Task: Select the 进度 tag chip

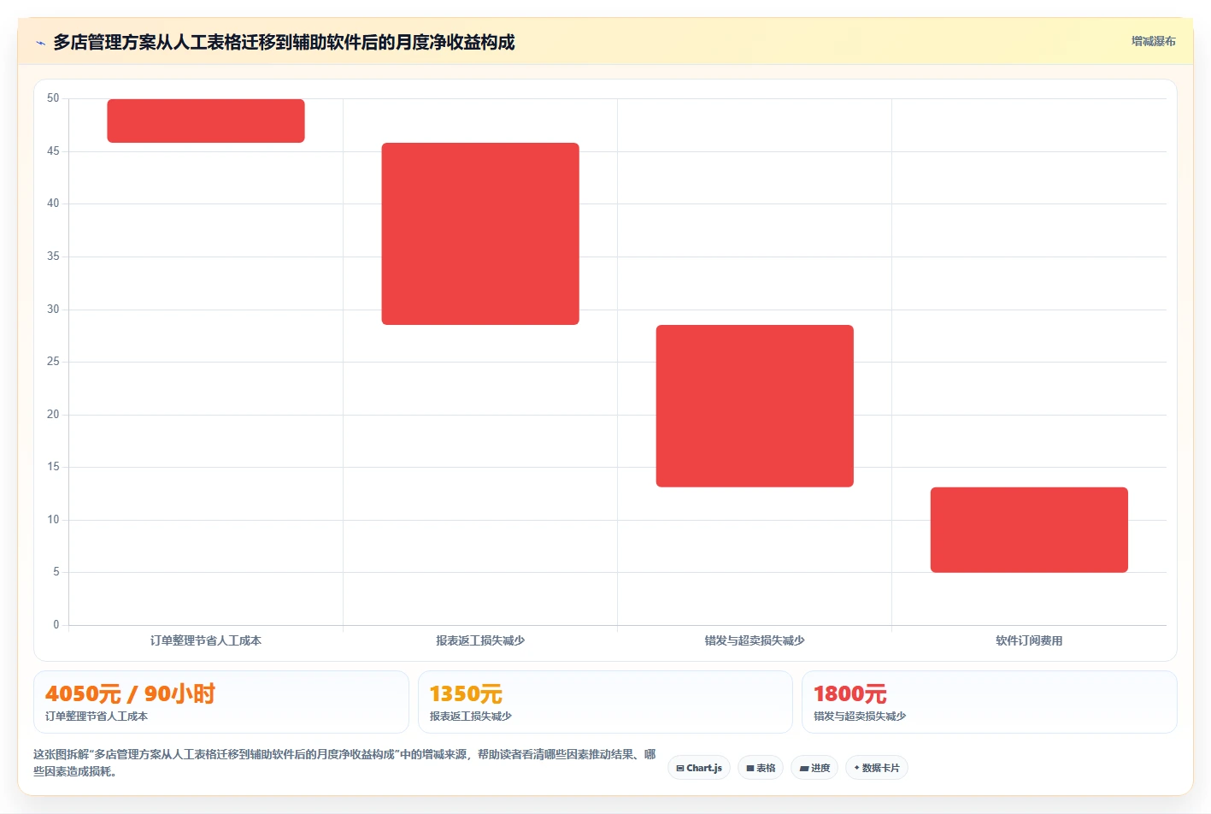Action: [814, 768]
